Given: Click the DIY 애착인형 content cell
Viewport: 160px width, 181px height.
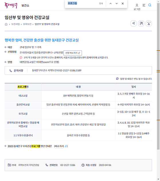Looking at the screenshot, I should pos(78,96).
